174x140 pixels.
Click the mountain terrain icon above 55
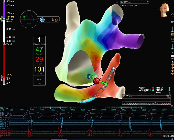(x=172, y=14)
